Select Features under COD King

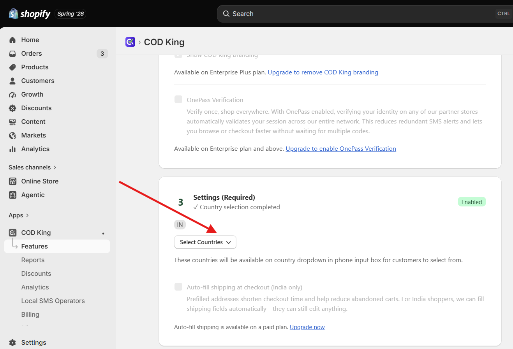[57, 246]
